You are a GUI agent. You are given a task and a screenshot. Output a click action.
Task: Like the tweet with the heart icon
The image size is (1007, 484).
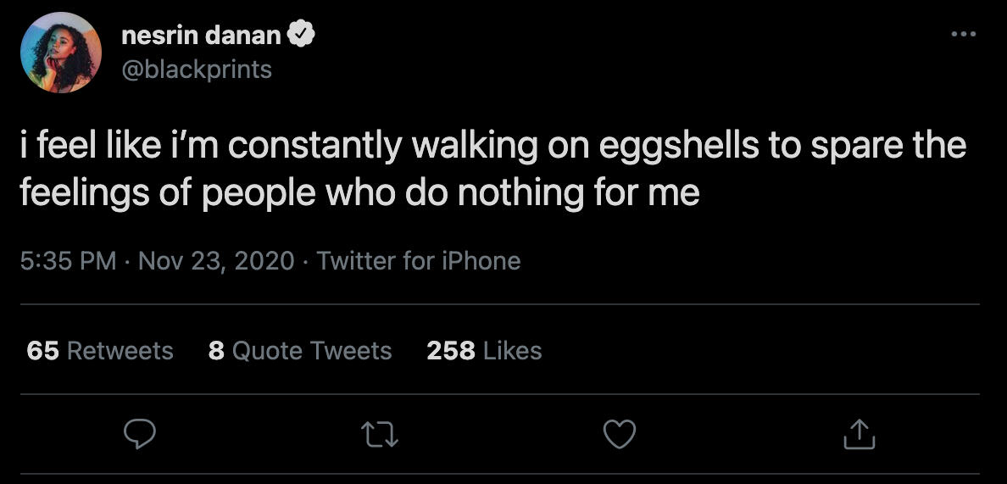coord(619,435)
